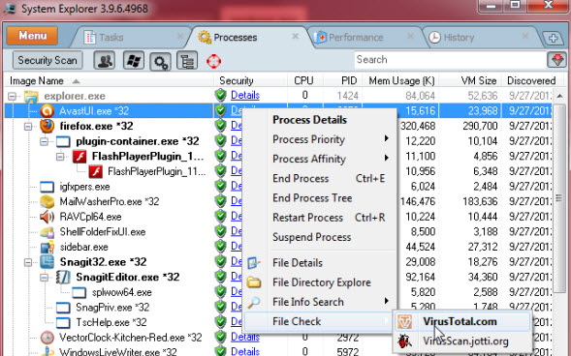Viewport: 571px width, 356px height.
Task: Select the Processes tab
Action: 235,38
